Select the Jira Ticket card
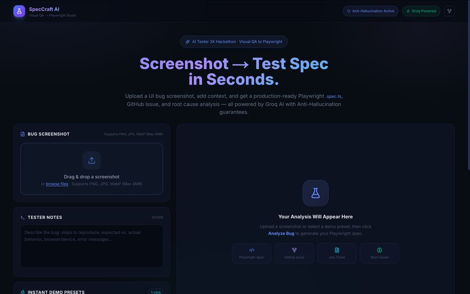Viewport: 470px width, 294px height. [x=337, y=253]
